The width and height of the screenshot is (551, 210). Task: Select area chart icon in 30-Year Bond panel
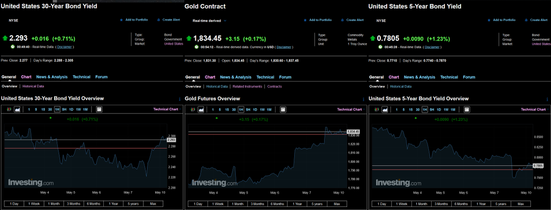[17, 109]
